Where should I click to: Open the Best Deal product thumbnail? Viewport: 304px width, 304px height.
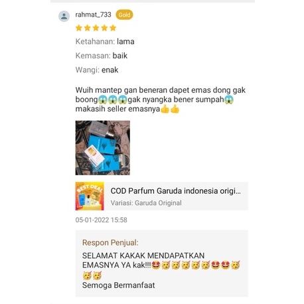[90, 196]
